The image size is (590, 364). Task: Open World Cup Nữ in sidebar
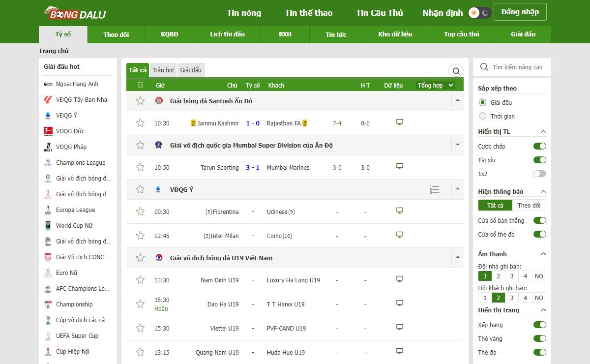pos(74,226)
